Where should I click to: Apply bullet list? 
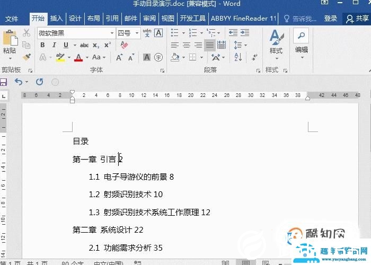tap(174, 33)
